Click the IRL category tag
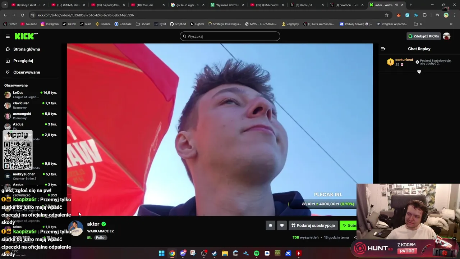 [89, 238]
